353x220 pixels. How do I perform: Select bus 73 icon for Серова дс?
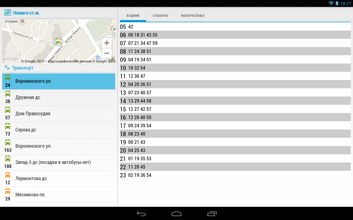(x=8, y=126)
